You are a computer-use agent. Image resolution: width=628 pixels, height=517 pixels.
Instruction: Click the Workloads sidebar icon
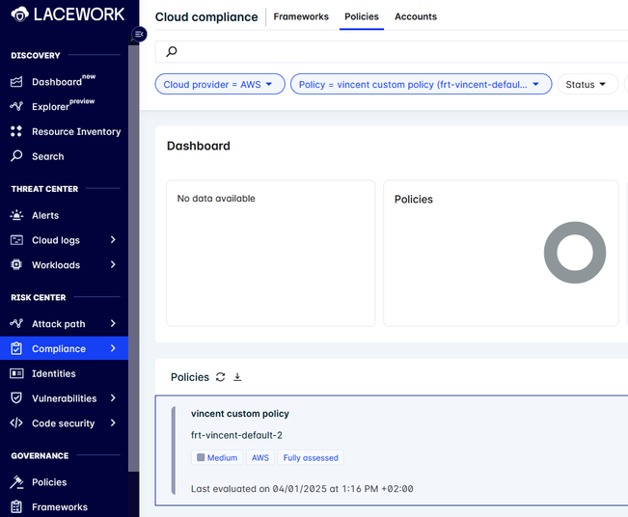tap(16, 265)
